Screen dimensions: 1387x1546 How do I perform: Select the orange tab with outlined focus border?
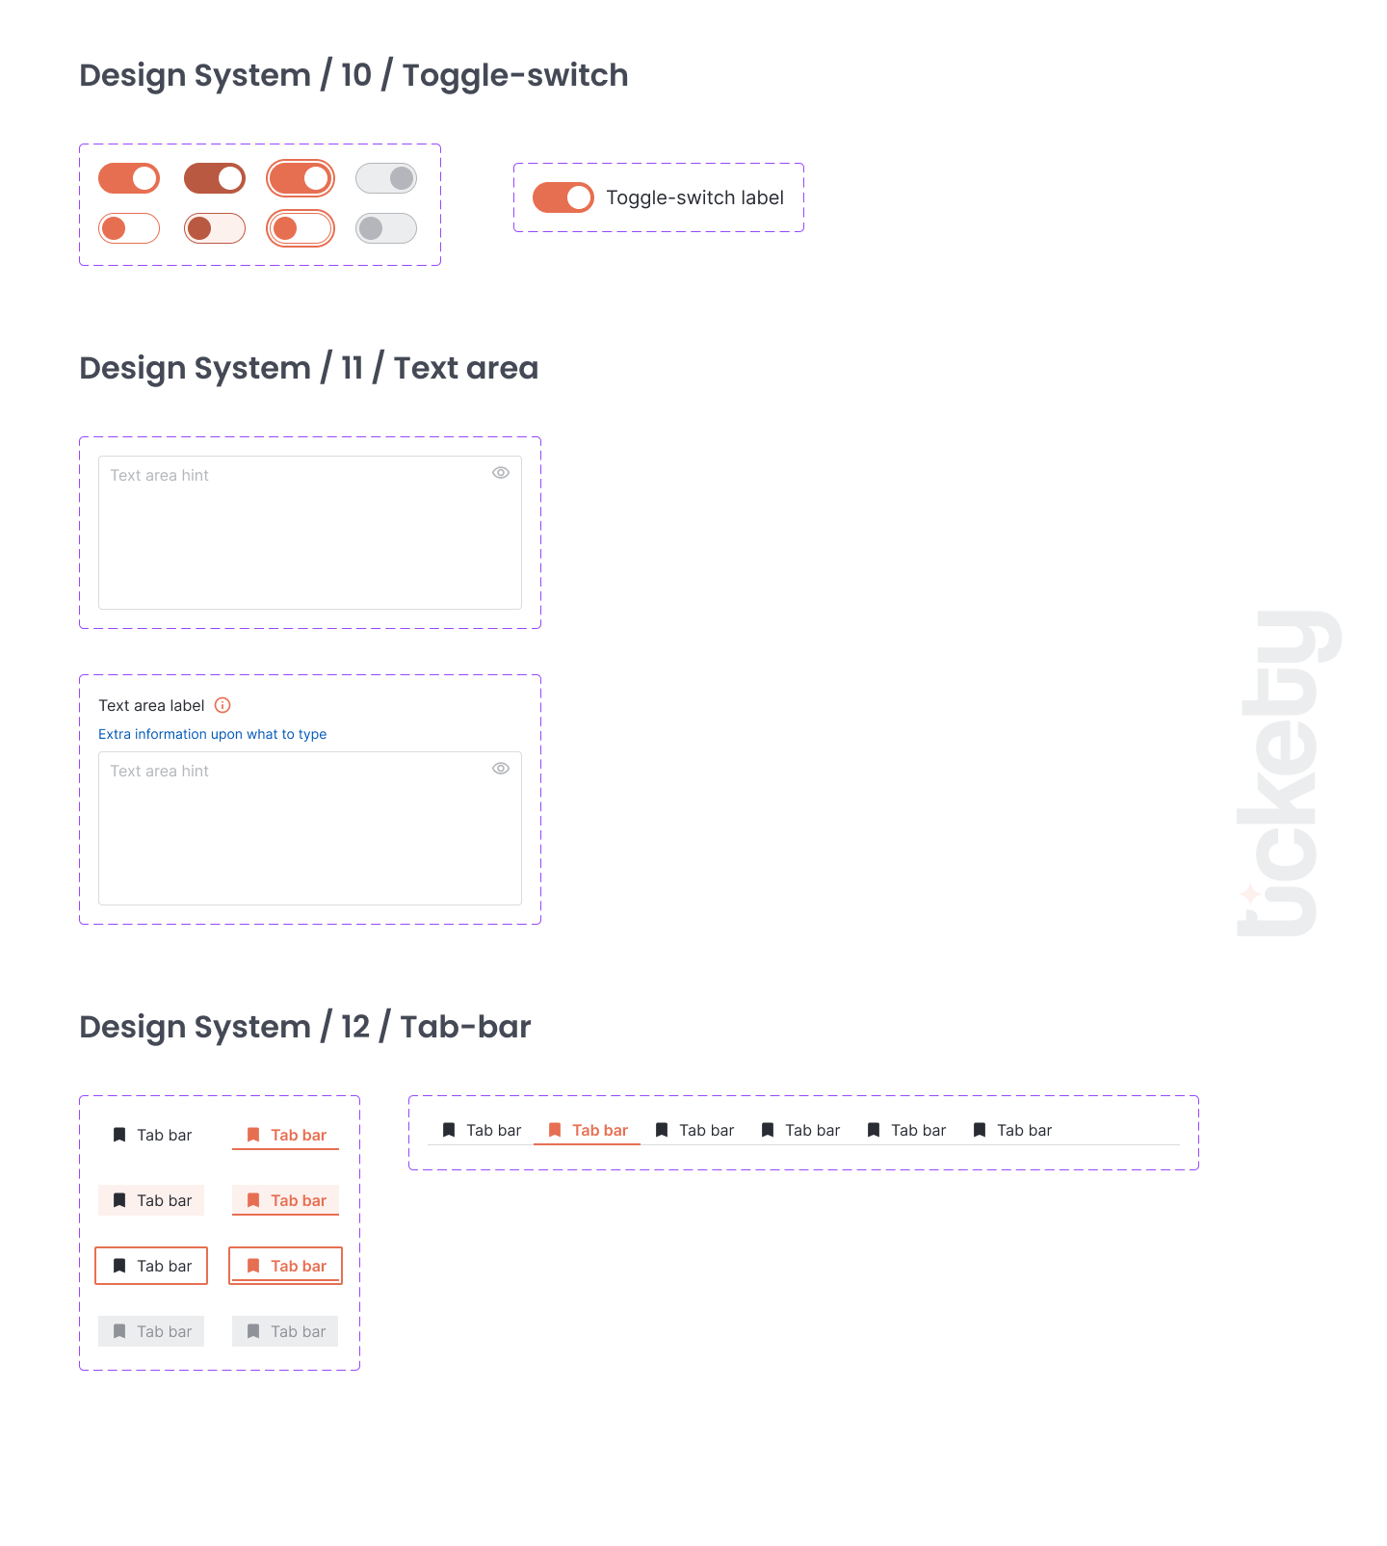[x=286, y=1266]
